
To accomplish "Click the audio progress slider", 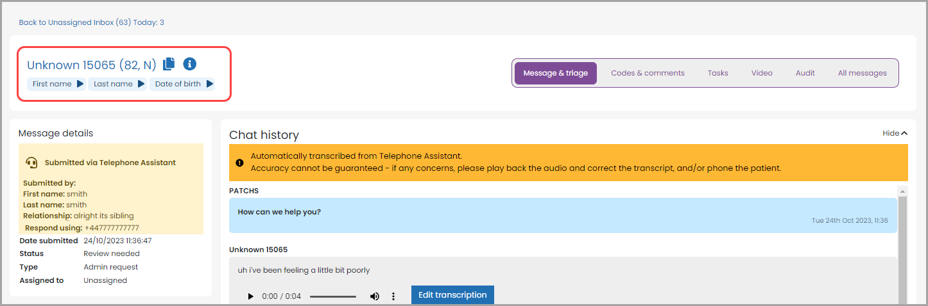I will pos(332,296).
